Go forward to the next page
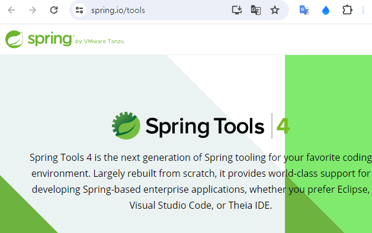372x233 pixels. (x=33, y=10)
